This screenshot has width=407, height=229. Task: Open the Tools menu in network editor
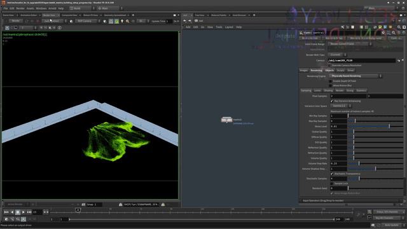pos(219,27)
